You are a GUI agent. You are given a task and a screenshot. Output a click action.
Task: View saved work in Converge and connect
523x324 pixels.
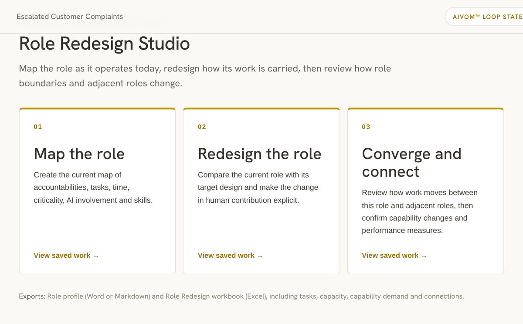394,256
